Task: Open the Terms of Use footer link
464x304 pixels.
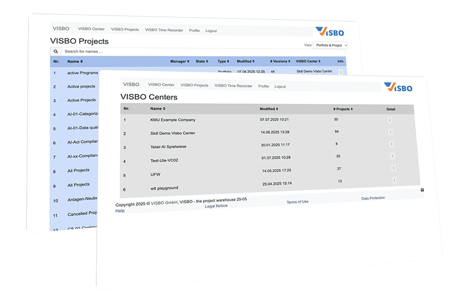Action: (297, 202)
